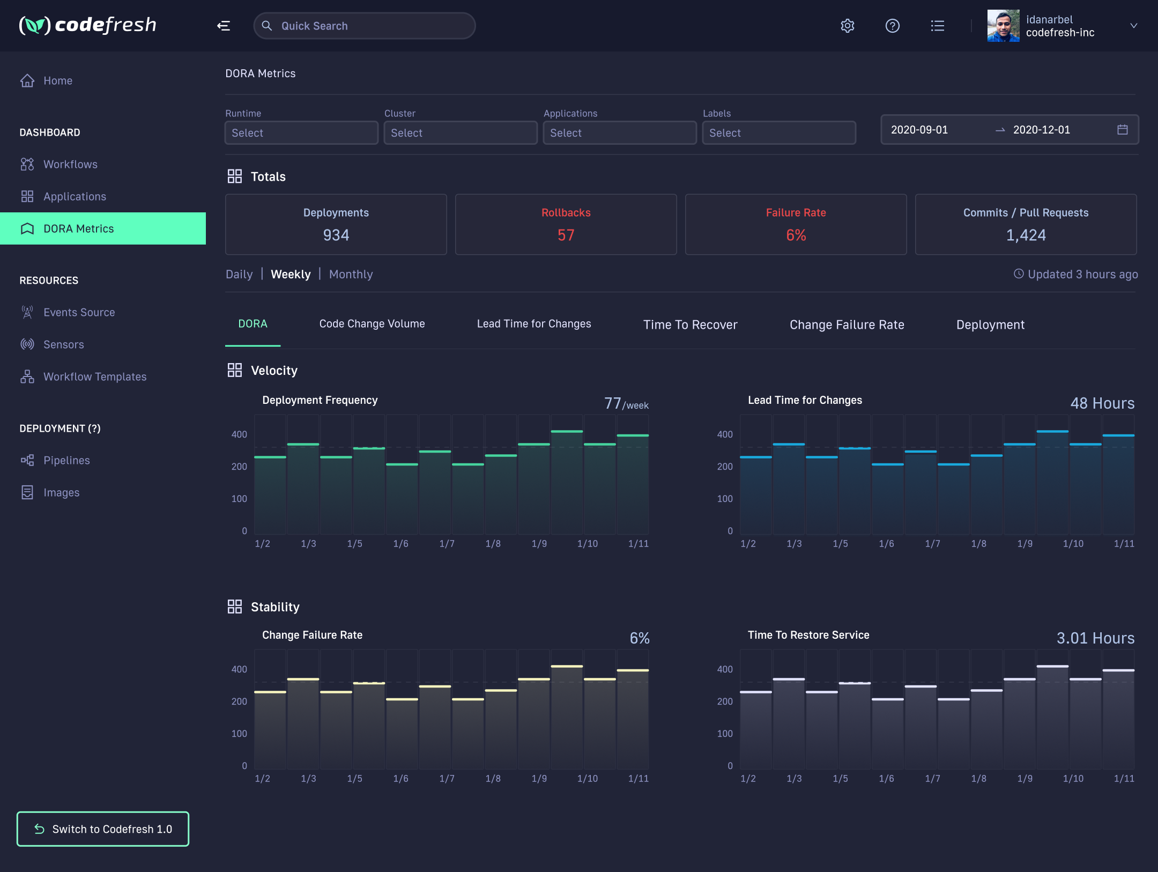The image size is (1158, 872).
Task: Click the Pipelines icon in sidebar
Action: pos(27,460)
